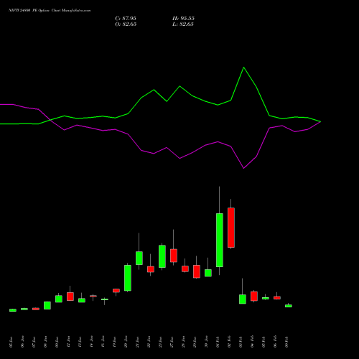Click the red candle for 29 Jan

pyautogui.click(x=197, y=271)
